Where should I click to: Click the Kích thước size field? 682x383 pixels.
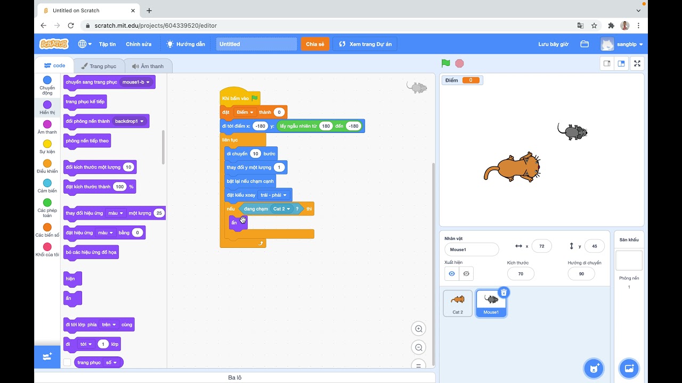coord(521,273)
